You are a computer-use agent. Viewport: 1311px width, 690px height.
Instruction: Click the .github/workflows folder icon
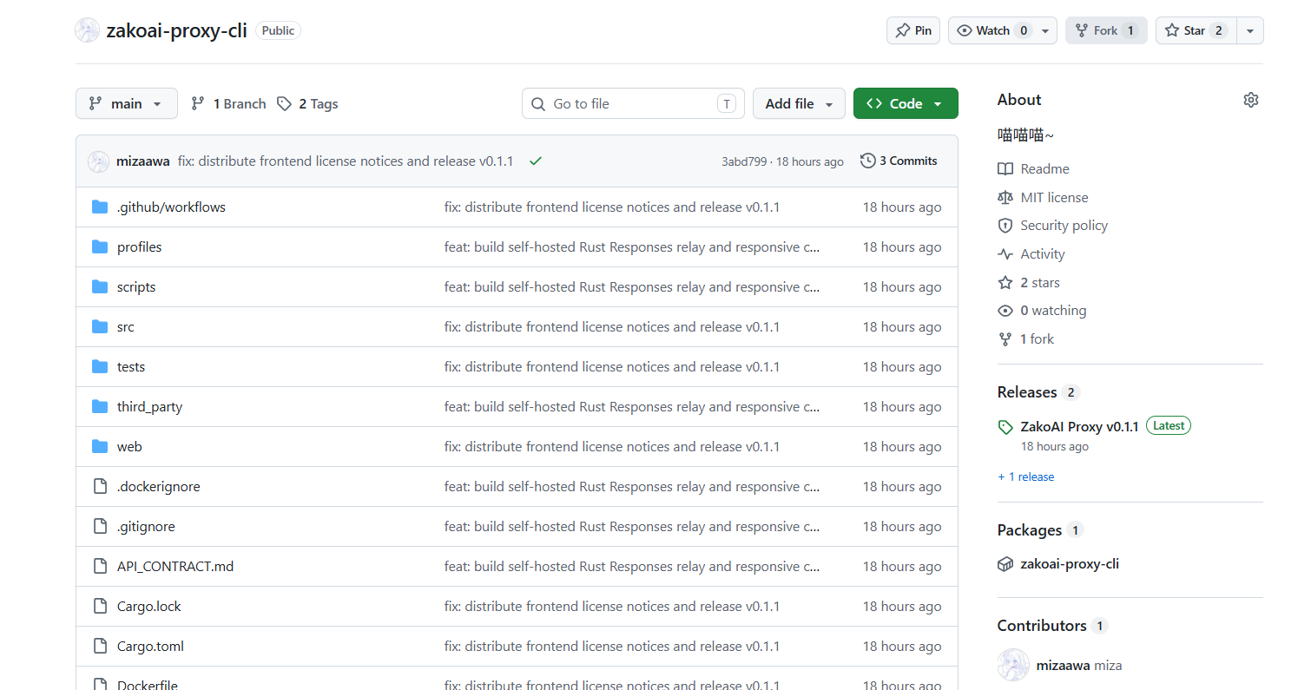point(100,207)
